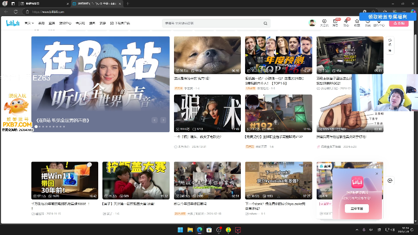Show previous carousel slide arrow
Image resolution: width=418 pixels, height=235 pixels.
[155, 120]
